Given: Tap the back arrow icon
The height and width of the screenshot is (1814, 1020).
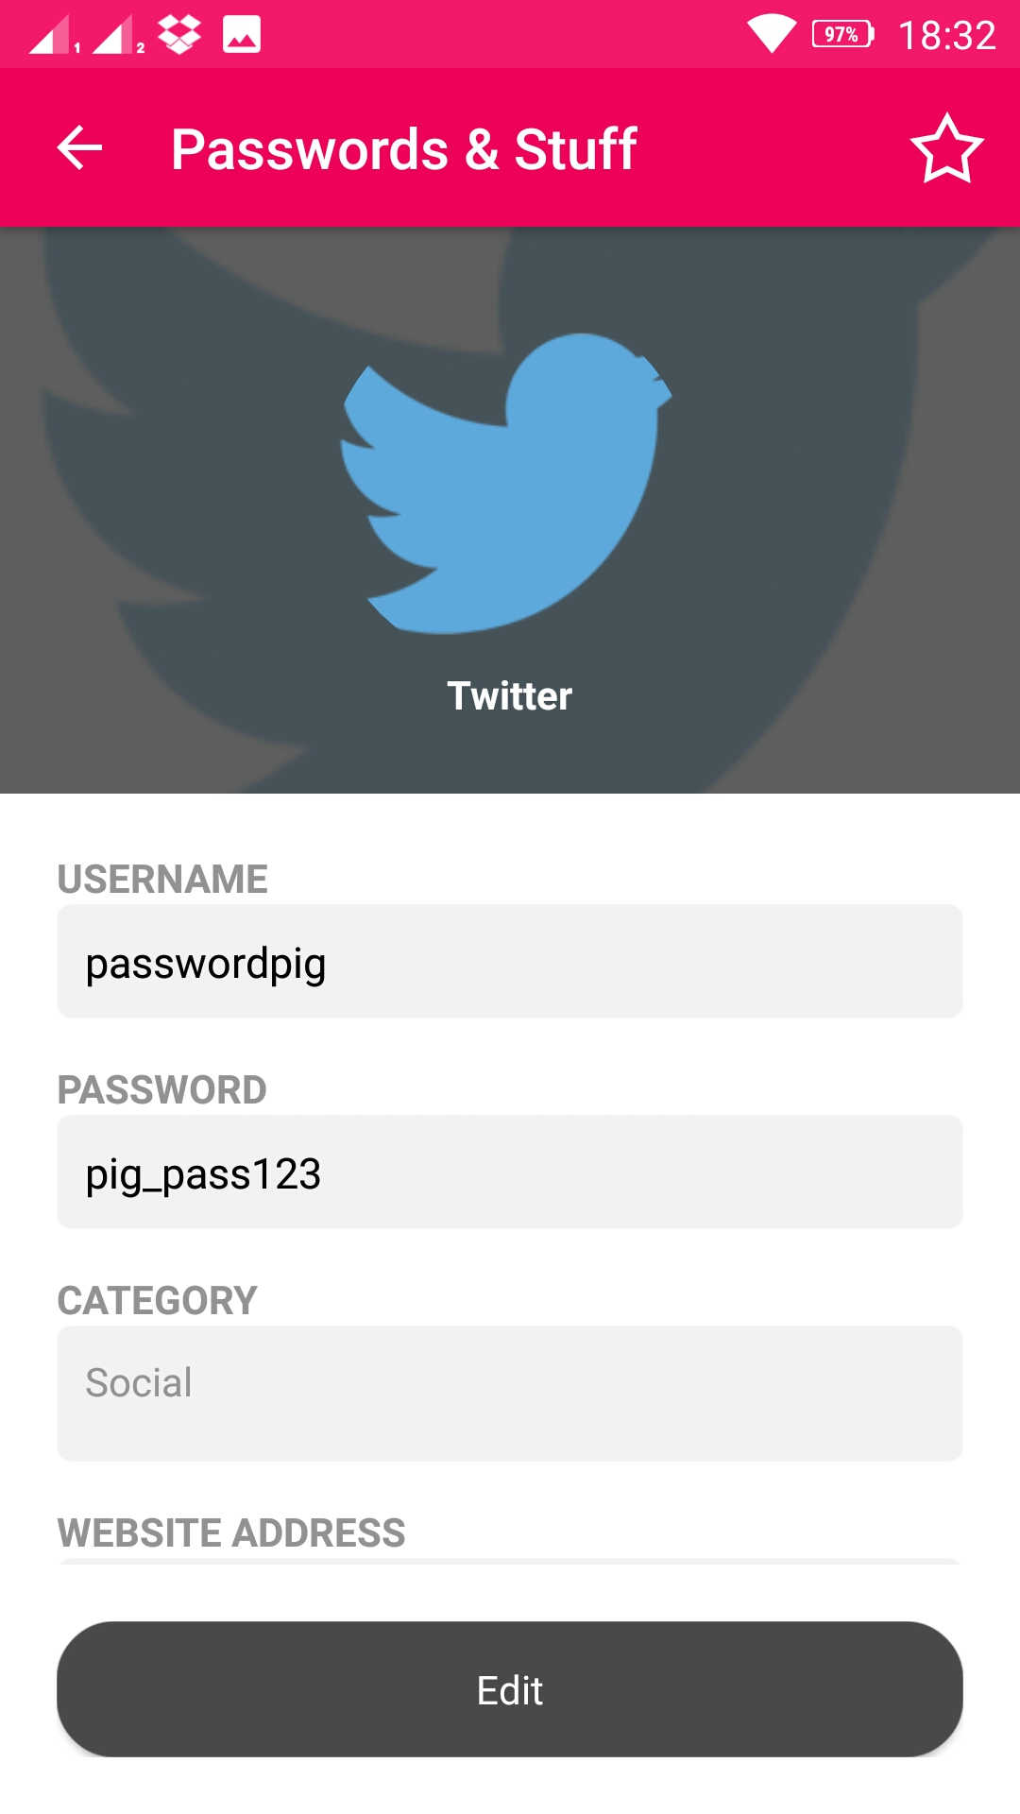Looking at the screenshot, I should click(79, 148).
